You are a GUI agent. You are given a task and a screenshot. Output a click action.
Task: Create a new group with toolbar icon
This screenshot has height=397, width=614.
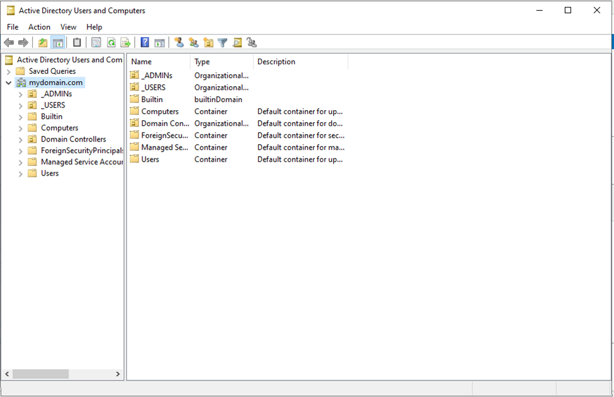point(193,43)
